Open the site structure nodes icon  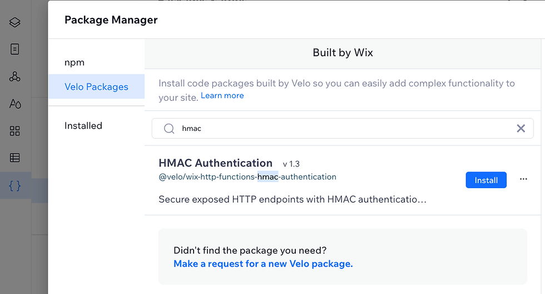click(14, 76)
